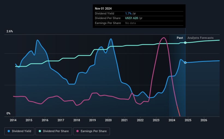Viewport: 224px width, 139px height.
Task: Click the 1.7% Dividend Yield tooltip value
Action: click(x=128, y=13)
